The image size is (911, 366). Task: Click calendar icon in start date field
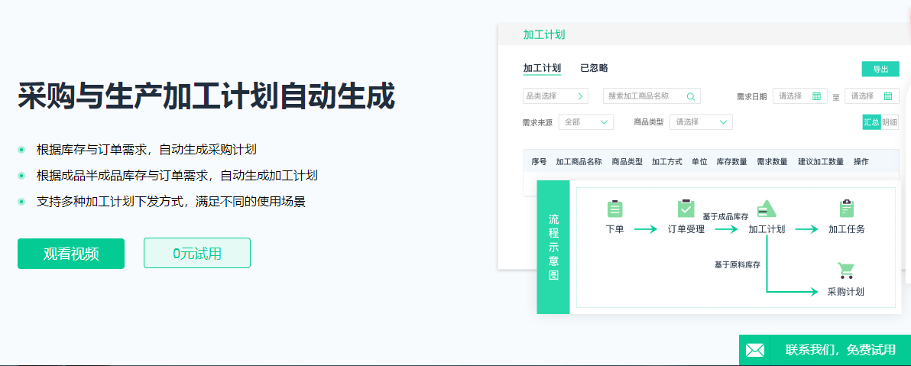click(x=816, y=96)
